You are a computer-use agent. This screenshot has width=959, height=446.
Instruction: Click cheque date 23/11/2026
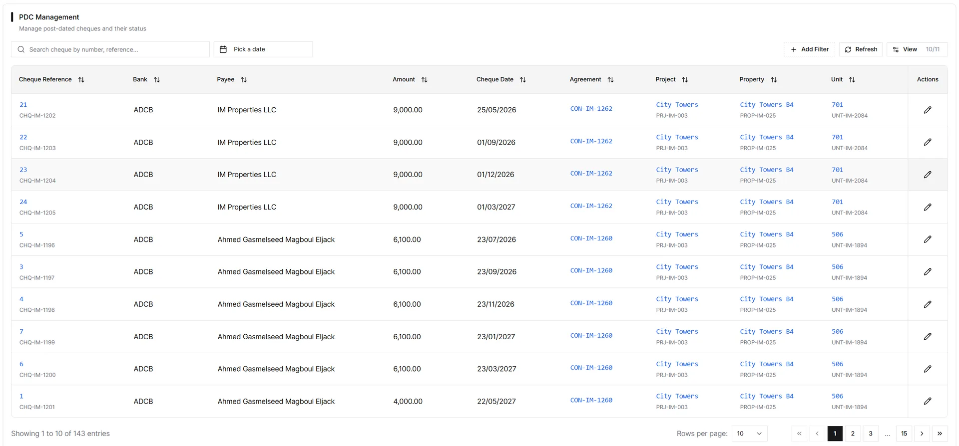[x=495, y=304]
